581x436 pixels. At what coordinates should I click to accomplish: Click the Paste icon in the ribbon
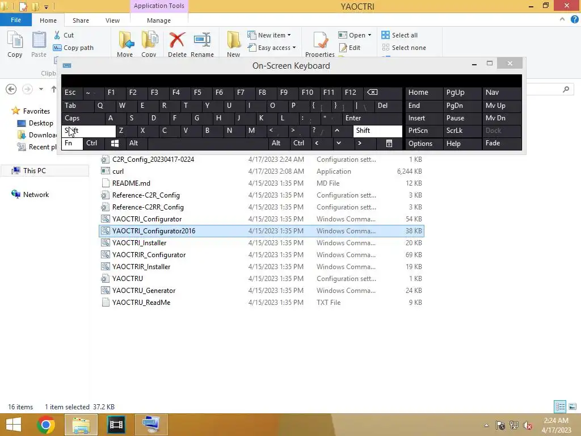point(39,44)
